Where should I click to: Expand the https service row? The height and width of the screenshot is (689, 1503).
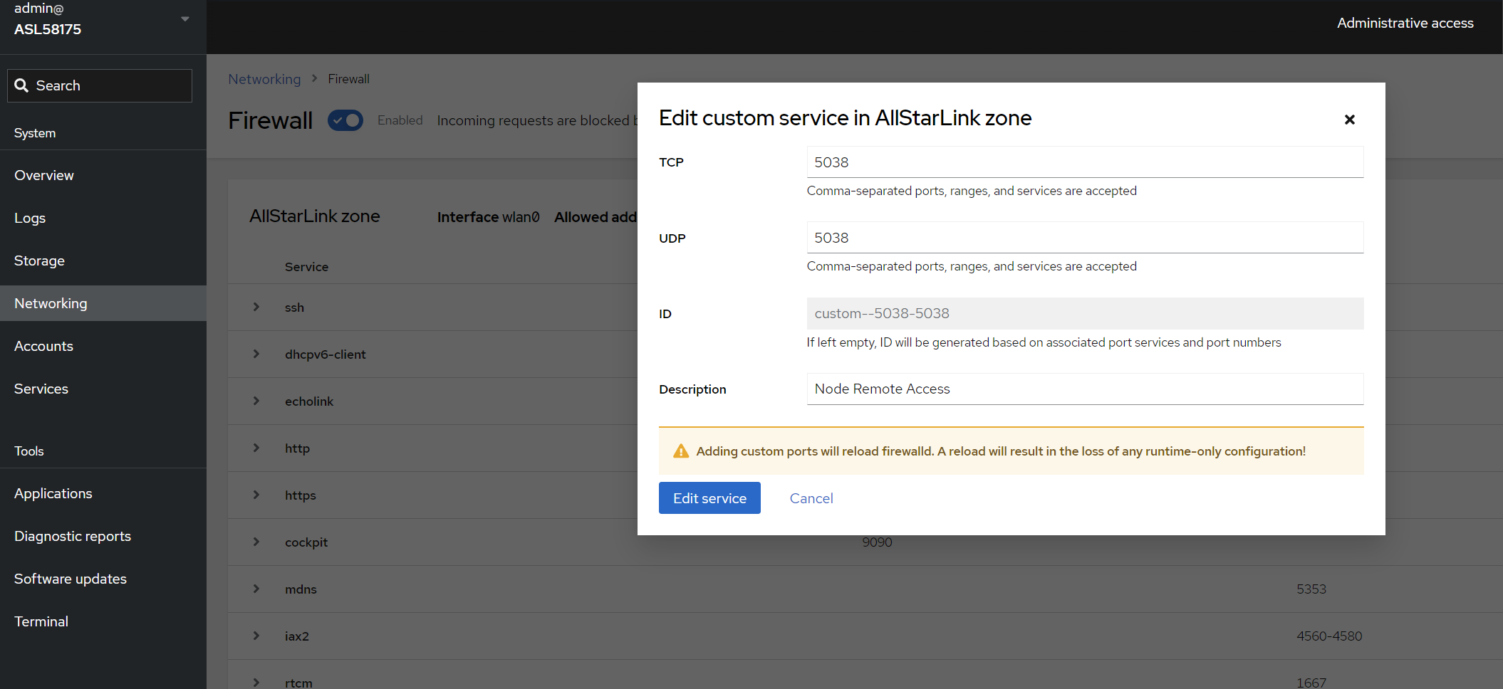256,495
